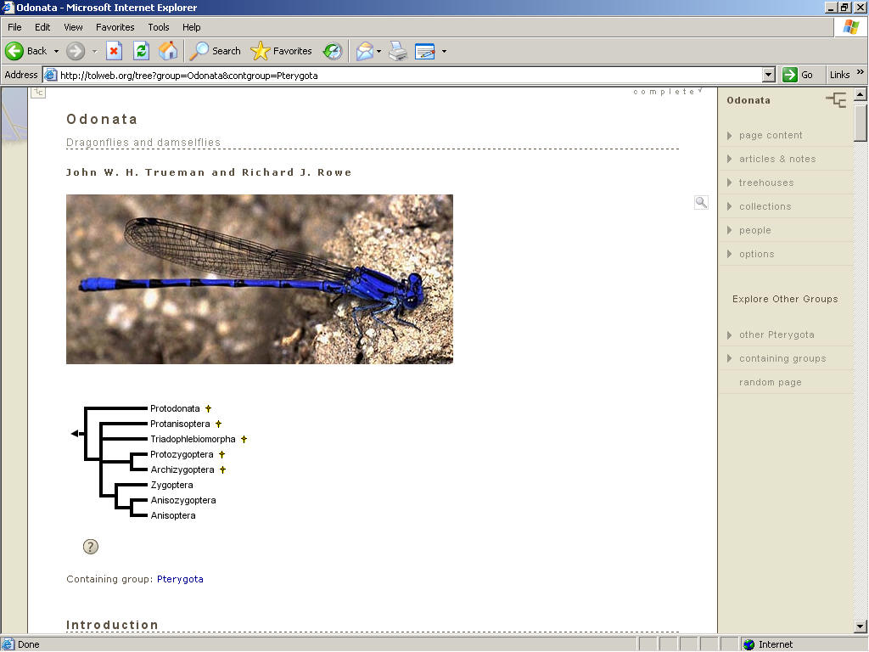Click the left arrow at the tree root
Image resolution: width=869 pixels, height=652 pixels.
point(75,434)
